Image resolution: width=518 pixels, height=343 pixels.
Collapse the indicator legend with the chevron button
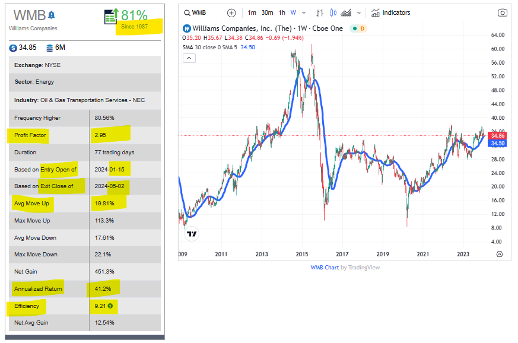pyautogui.click(x=189, y=58)
